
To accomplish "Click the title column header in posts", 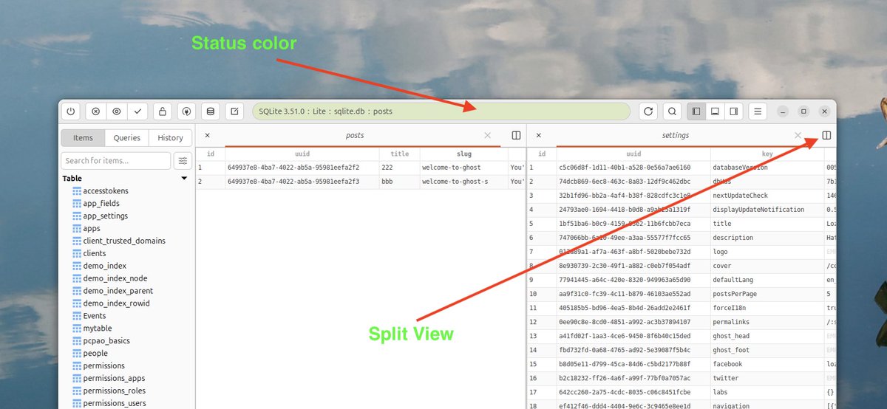I will tap(399, 154).
